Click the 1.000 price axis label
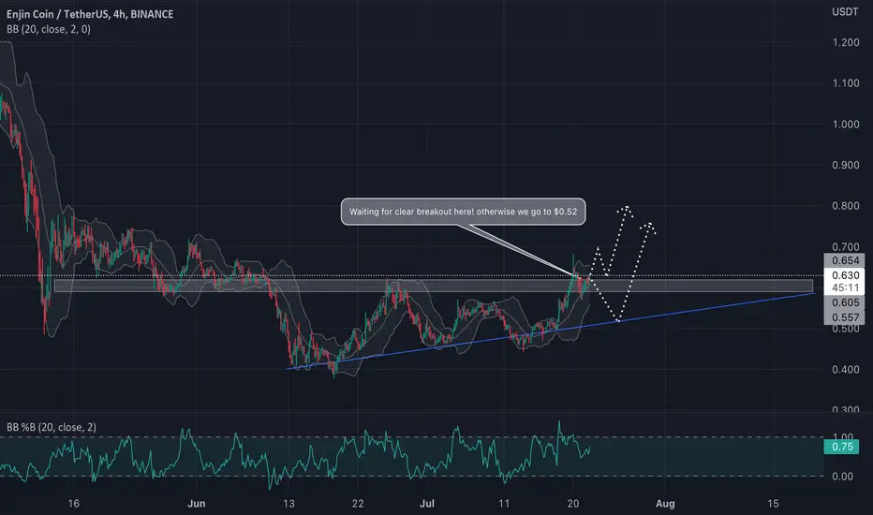This screenshot has height=515, width=873. point(845,125)
